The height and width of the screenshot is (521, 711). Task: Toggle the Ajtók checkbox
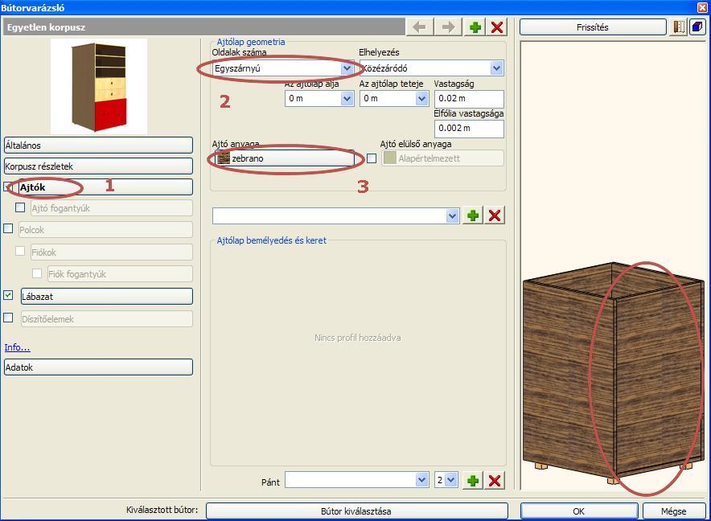(x=8, y=187)
